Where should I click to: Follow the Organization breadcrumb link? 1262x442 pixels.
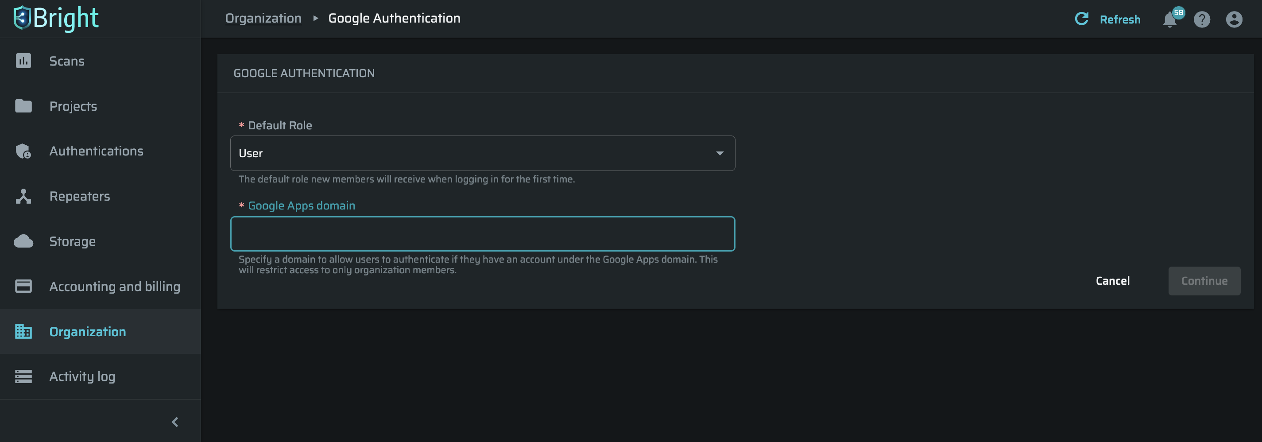(263, 18)
